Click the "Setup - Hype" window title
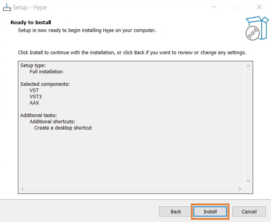Viewport: 271px width, 222px height. point(30,7)
